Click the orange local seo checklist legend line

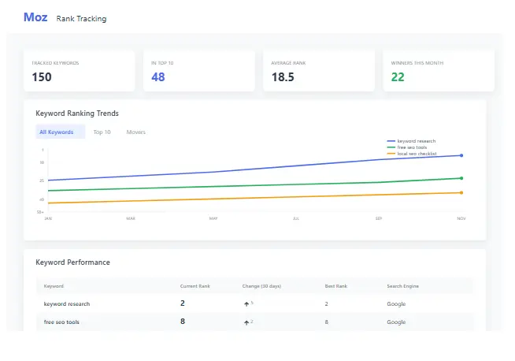click(391, 154)
